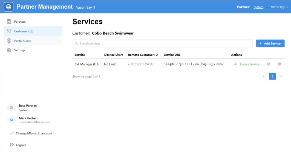Click the globe logo icon in header
This screenshot has height=152, width=291.
coord(9,7)
